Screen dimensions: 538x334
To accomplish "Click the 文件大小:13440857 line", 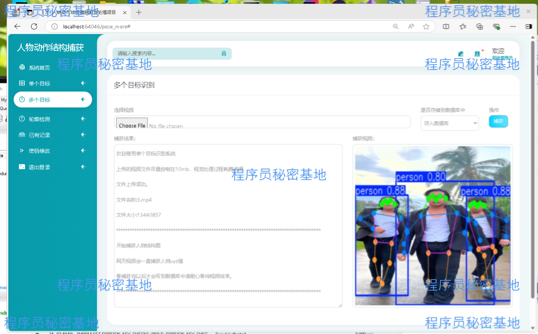I will pos(138,215).
